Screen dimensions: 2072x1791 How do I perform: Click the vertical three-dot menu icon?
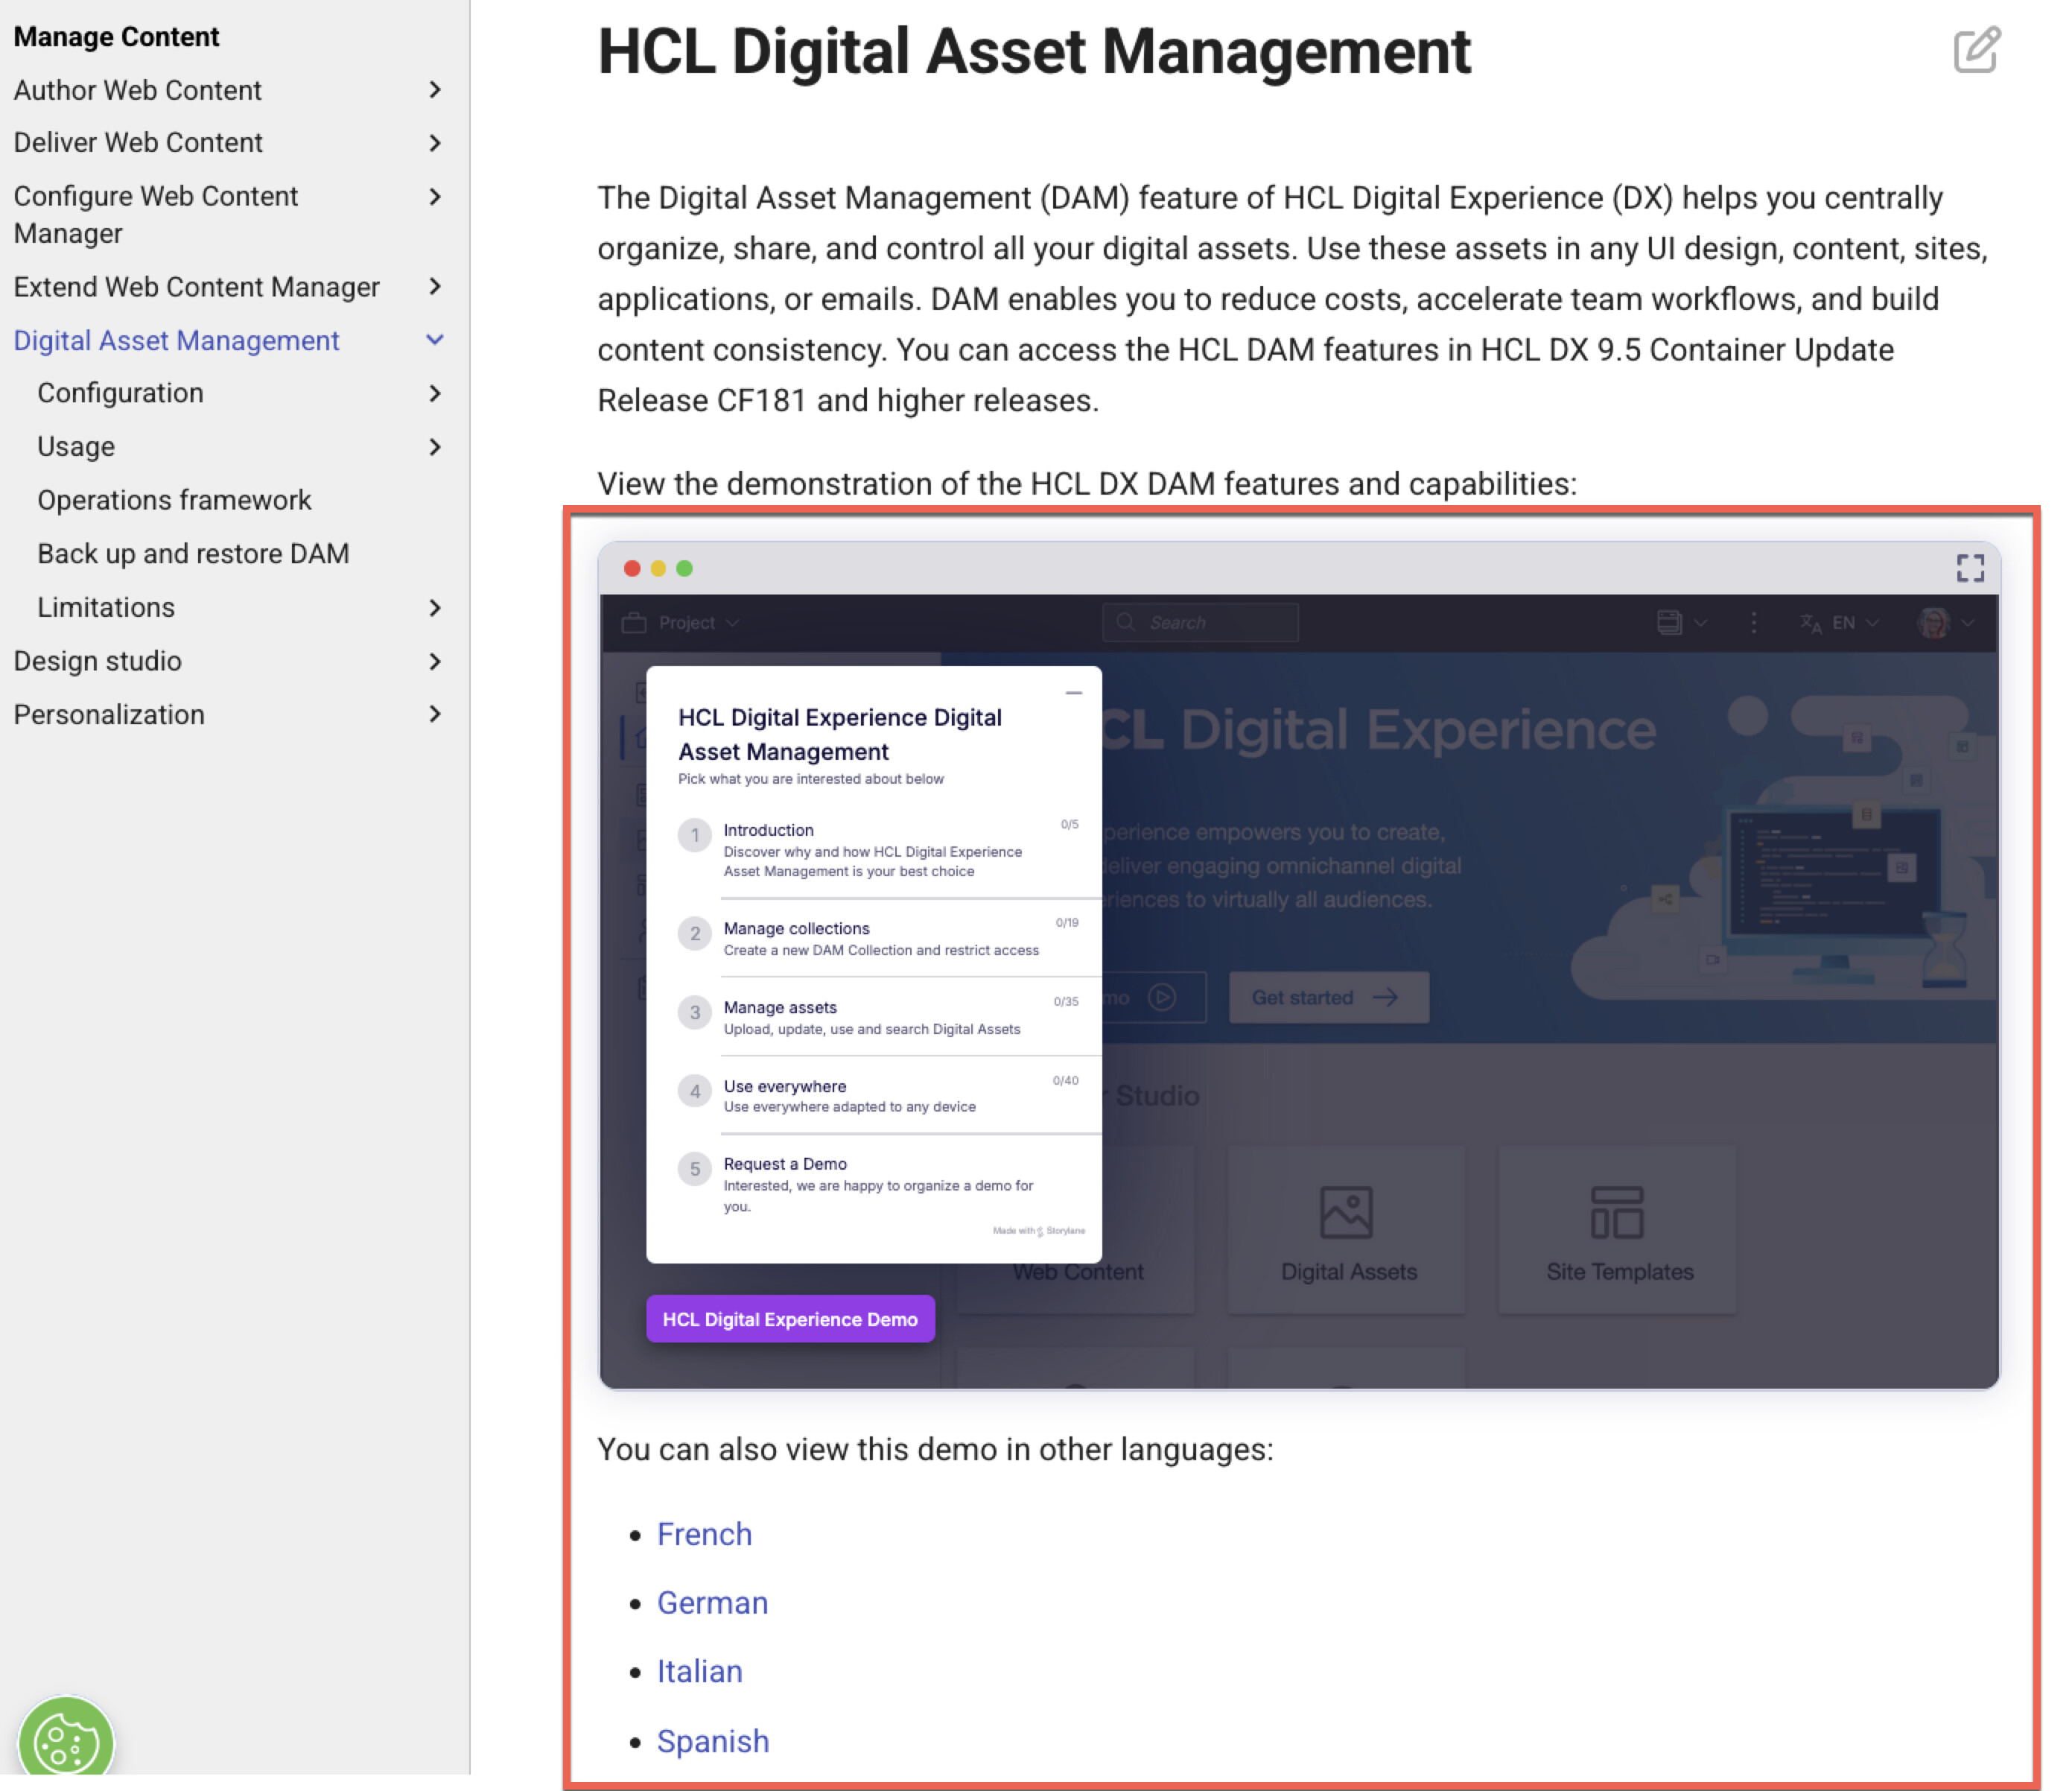tap(1753, 622)
